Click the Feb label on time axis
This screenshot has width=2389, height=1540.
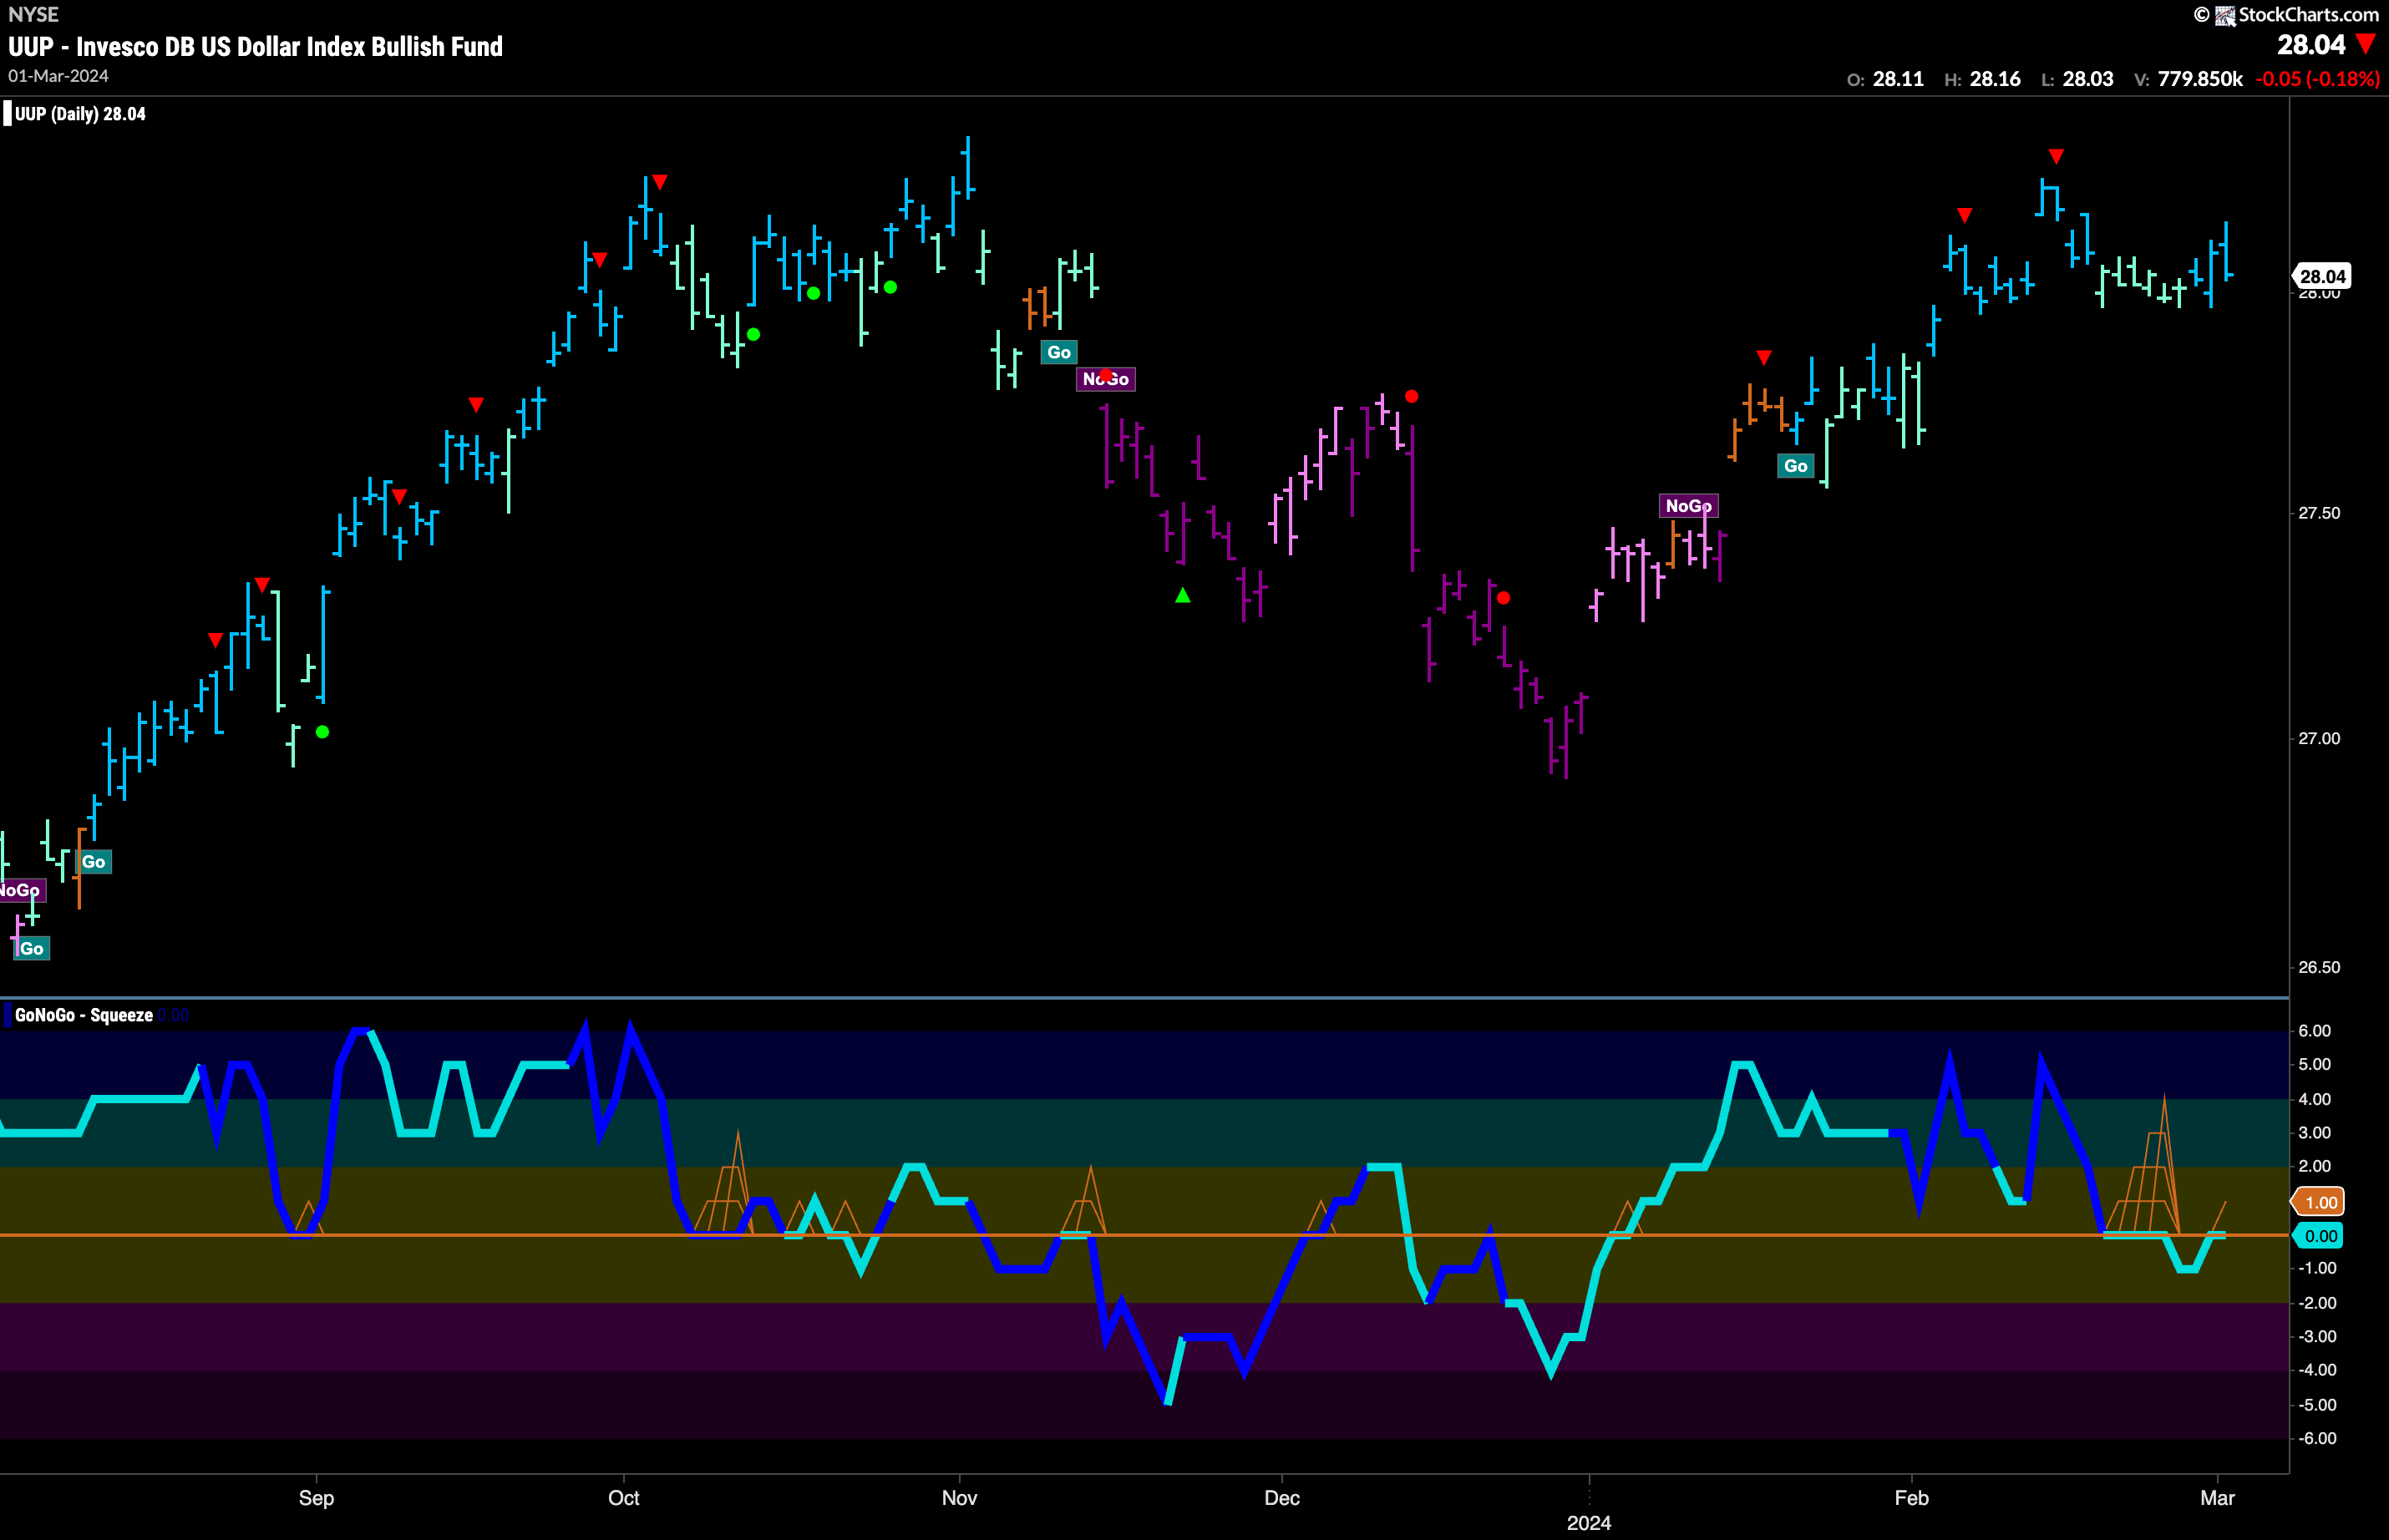pyautogui.click(x=1911, y=1498)
